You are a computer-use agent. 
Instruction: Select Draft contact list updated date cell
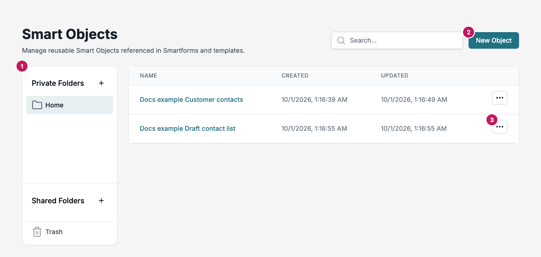[414, 128]
